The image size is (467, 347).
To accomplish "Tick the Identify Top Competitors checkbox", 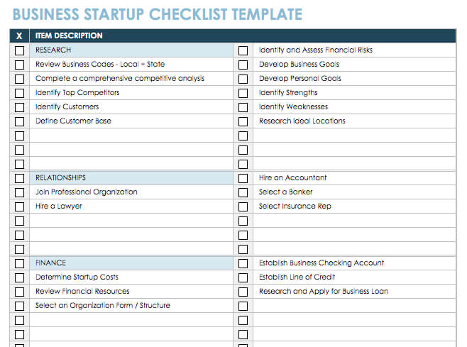I will (x=19, y=93).
